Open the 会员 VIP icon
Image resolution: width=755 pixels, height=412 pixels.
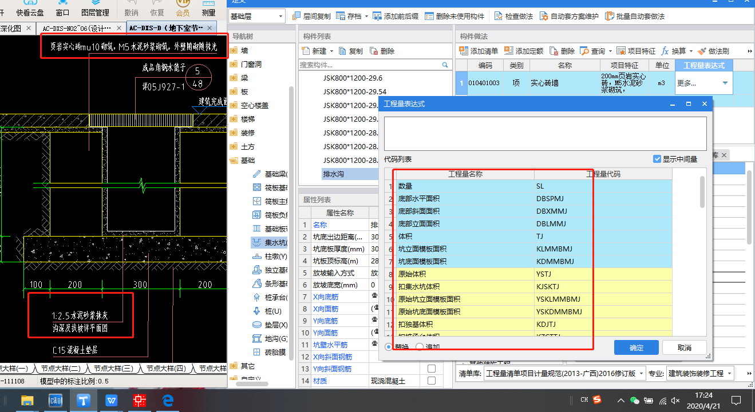tap(183, 9)
